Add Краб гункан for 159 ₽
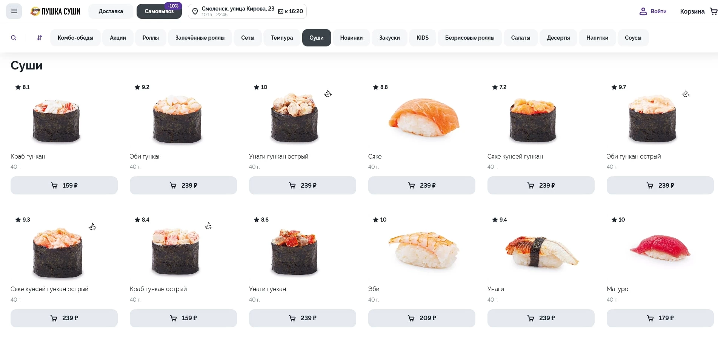The width and height of the screenshot is (718, 350). (64, 185)
